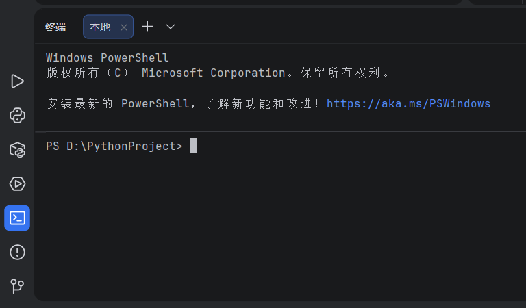Screen dimensions: 526x308
Task: Open the Python Console tool window
Action: point(17,115)
